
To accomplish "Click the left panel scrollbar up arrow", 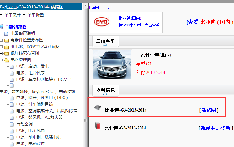I will (x=85, y=6).
